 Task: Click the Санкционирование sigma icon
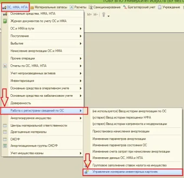point(91,7)
